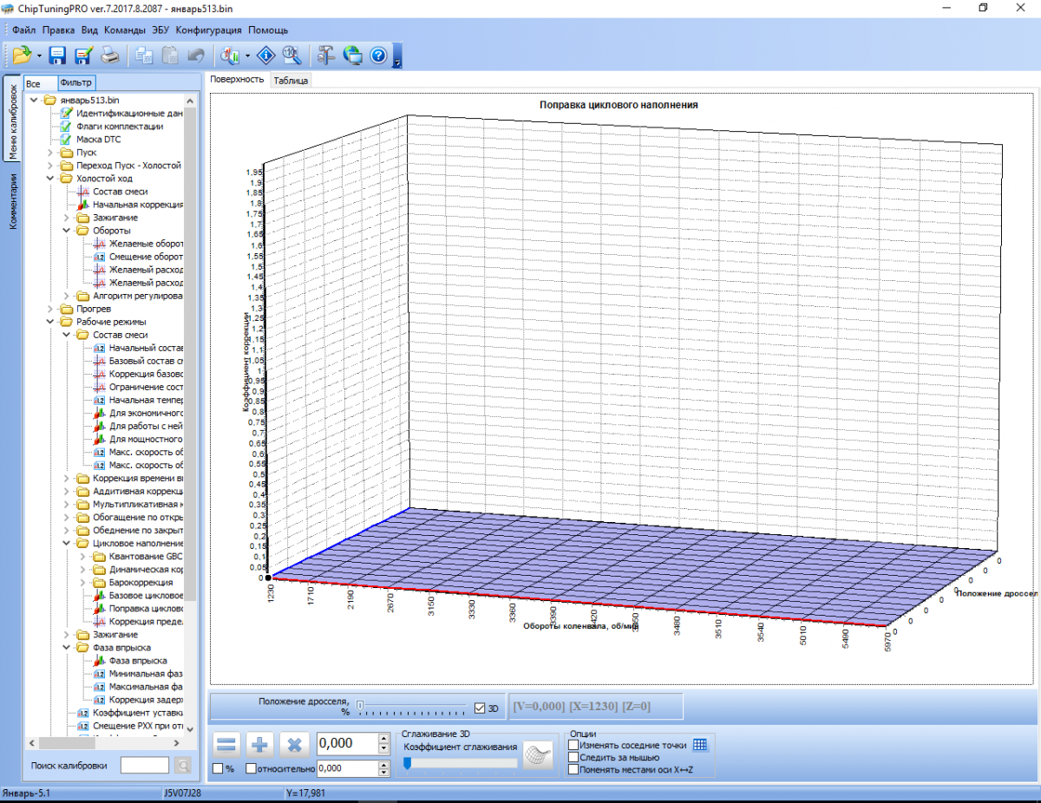This screenshot has height=803, width=1041.
Task: Click the lower 0,000 value input field
Action: 347,768
